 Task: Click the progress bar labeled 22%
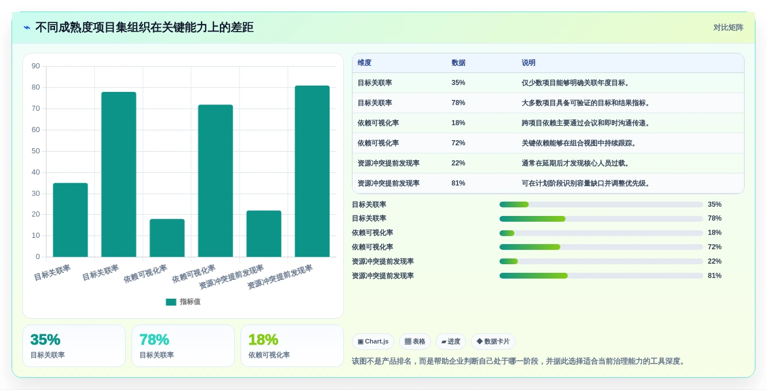(x=601, y=261)
